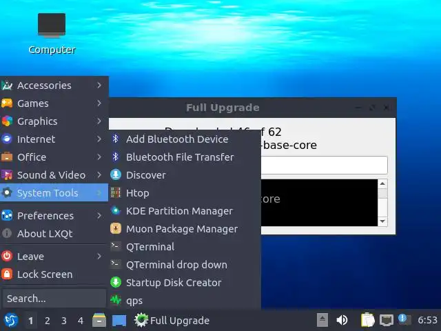The width and height of the screenshot is (441, 331).
Task: Click the Add Bluetooth Device bluetooth icon
Action: click(x=116, y=139)
